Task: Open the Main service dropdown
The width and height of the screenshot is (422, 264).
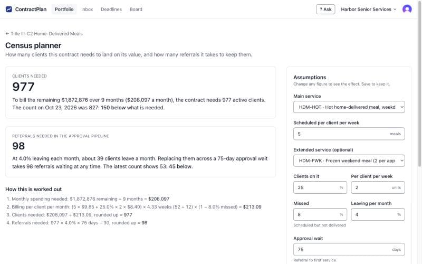Action: click(x=349, y=107)
